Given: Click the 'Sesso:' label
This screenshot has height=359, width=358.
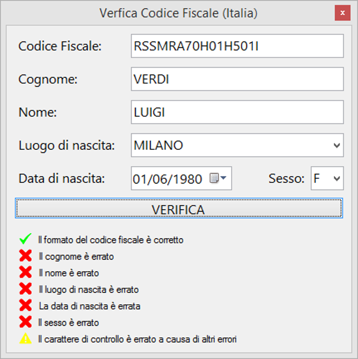Looking at the screenshot, I should 286,178.
